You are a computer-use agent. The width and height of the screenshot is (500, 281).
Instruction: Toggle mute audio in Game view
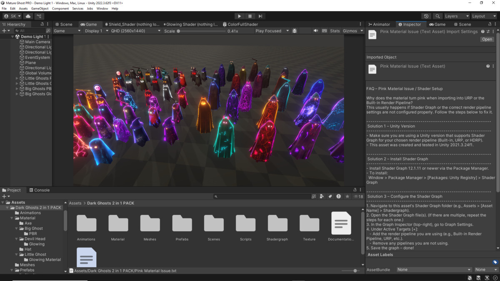click(315, 31)
